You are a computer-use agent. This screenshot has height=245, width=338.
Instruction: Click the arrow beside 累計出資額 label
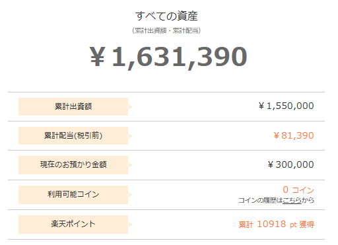pos(130,107)
